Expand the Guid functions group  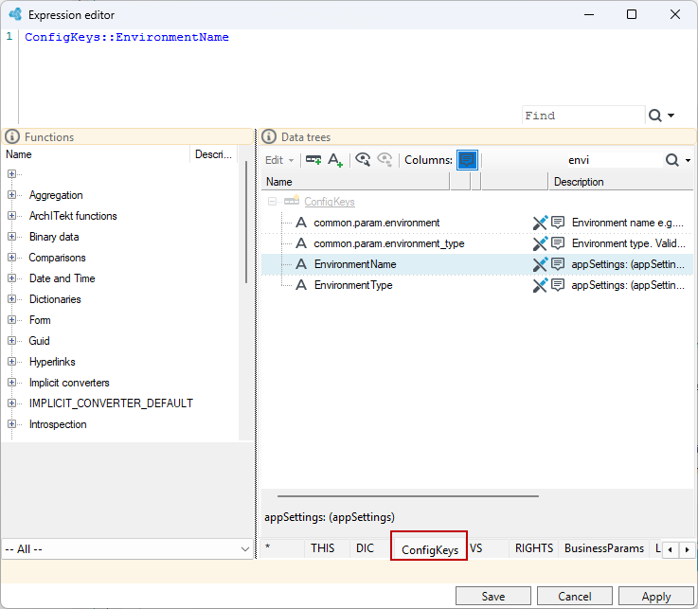coord(11,341)
